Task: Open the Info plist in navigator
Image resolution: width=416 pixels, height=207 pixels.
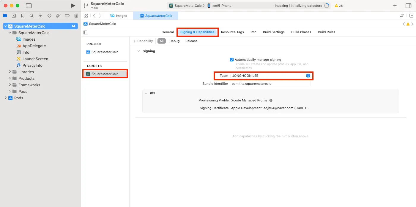Action: click(26, 52)
